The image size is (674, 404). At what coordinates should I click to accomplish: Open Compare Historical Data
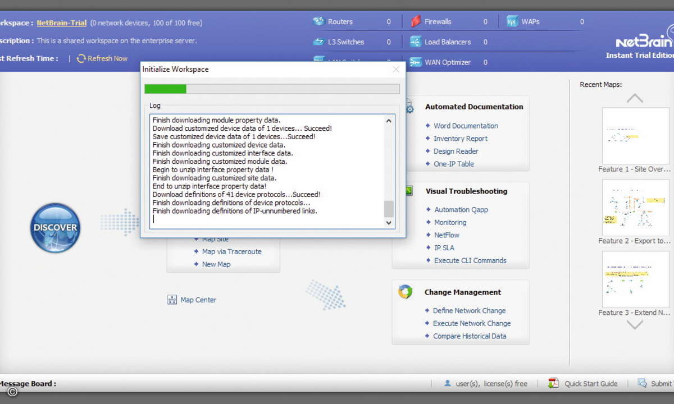(470, 336)
